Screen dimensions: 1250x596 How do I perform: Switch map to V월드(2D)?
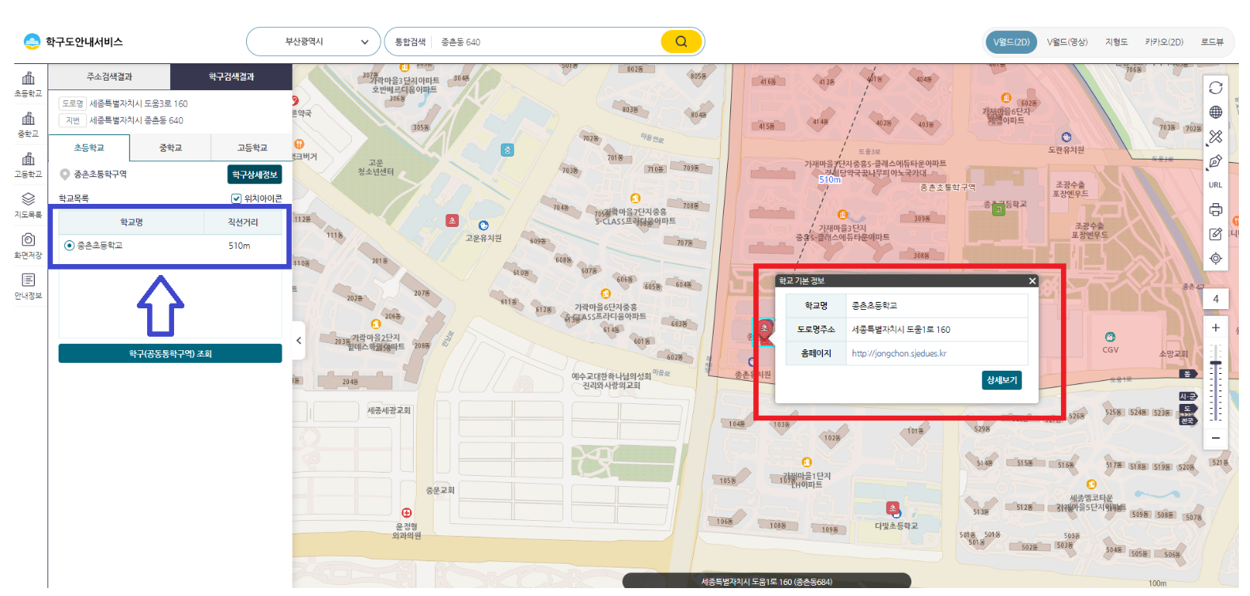coord(1011,42)
